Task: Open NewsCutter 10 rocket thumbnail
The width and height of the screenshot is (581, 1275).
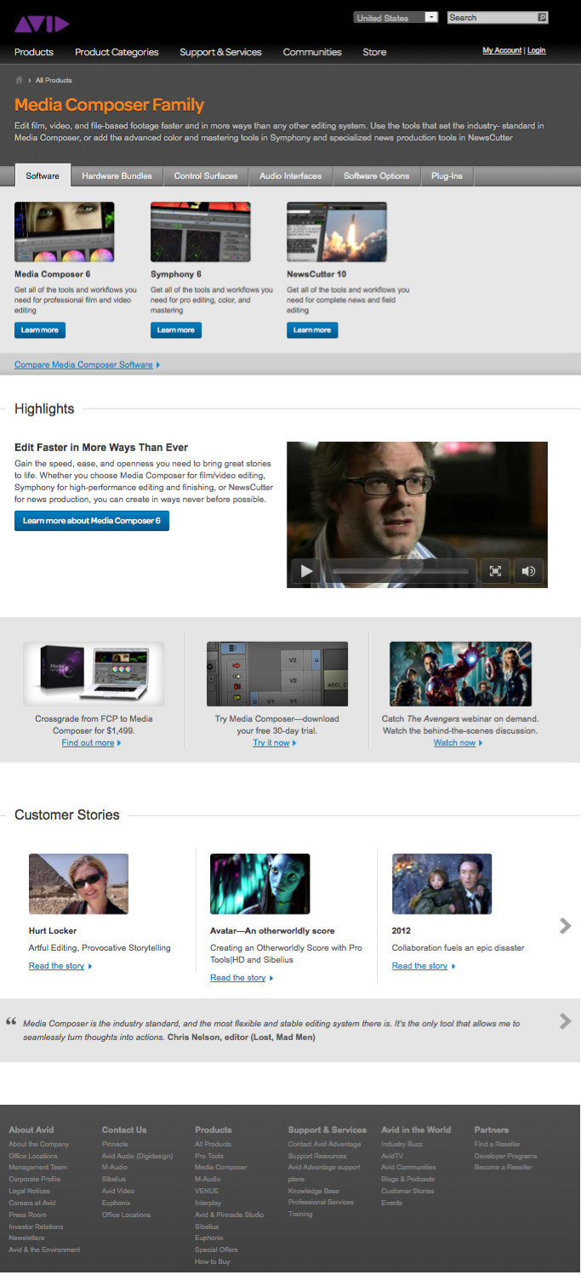Action: click(337, 232)
